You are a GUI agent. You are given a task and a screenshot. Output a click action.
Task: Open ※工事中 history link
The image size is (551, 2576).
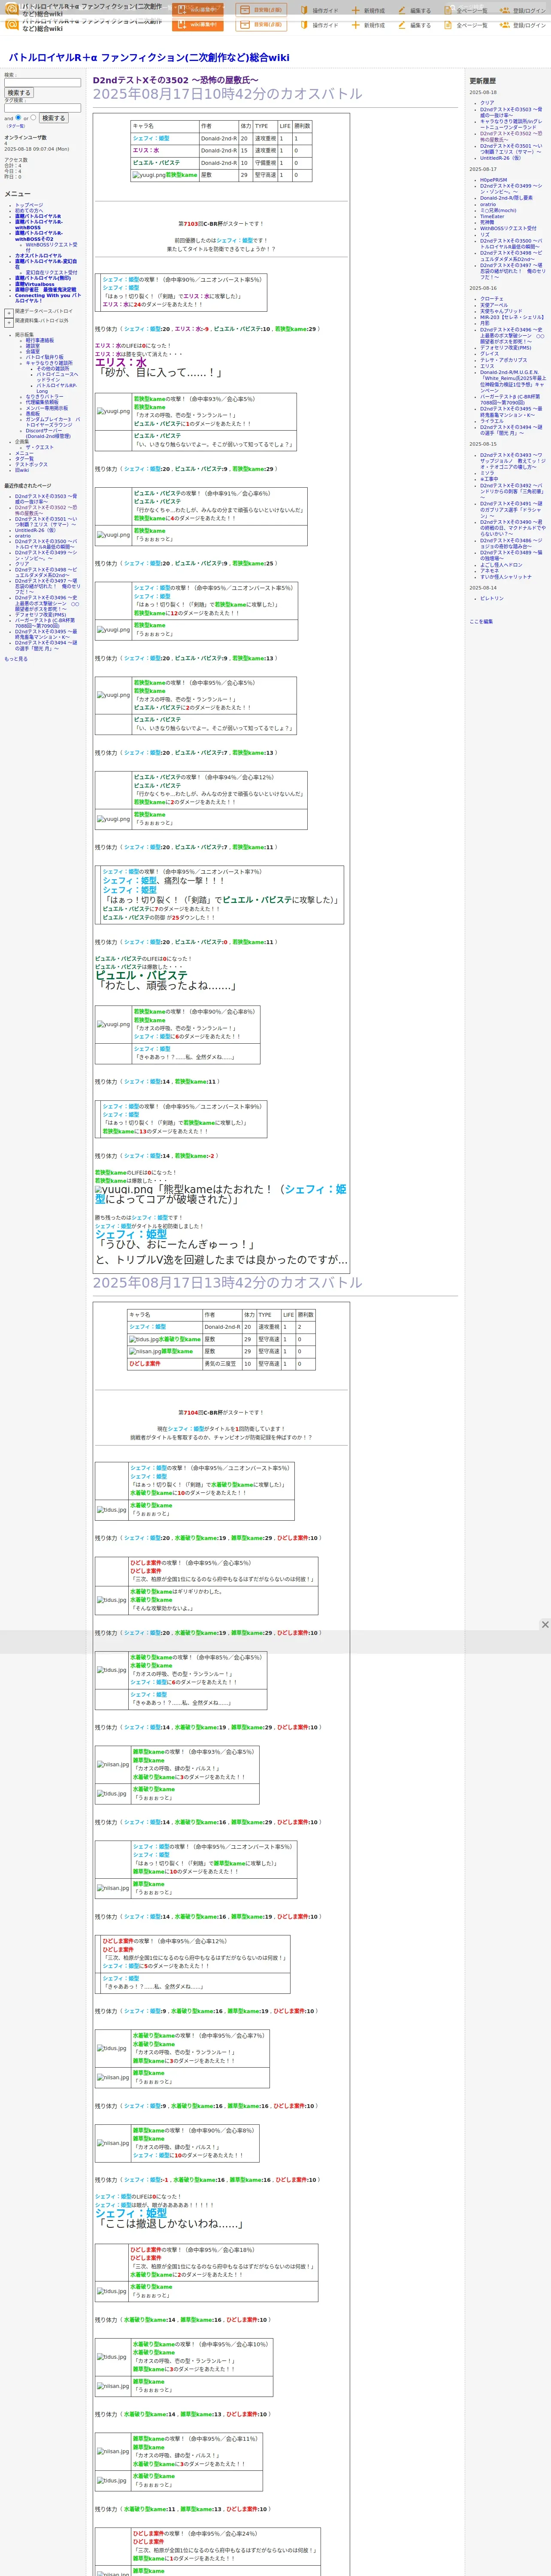tap(489, 479)
